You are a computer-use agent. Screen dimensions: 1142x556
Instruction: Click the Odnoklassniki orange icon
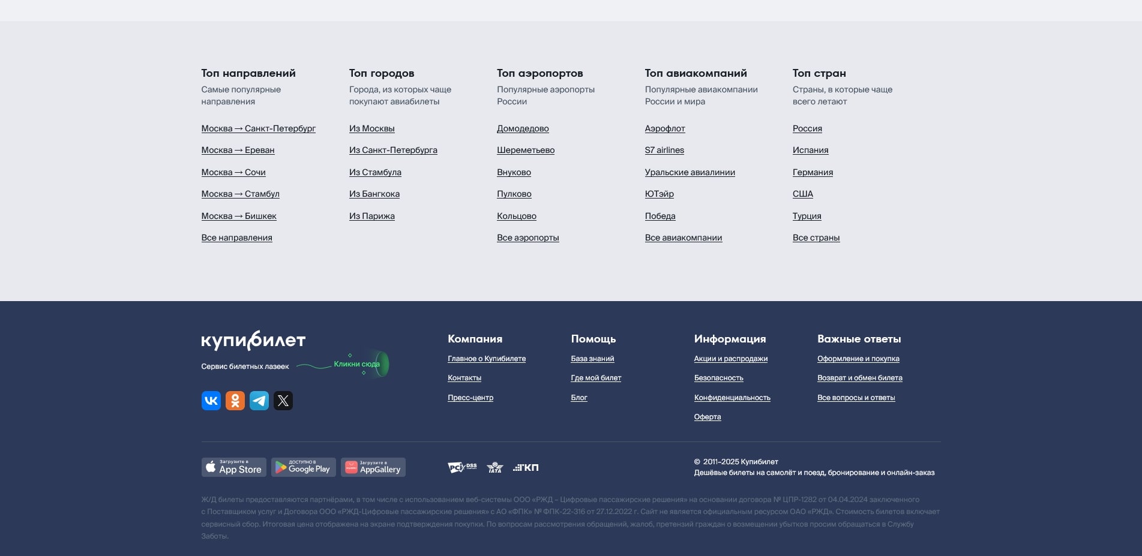pos(235,401)
